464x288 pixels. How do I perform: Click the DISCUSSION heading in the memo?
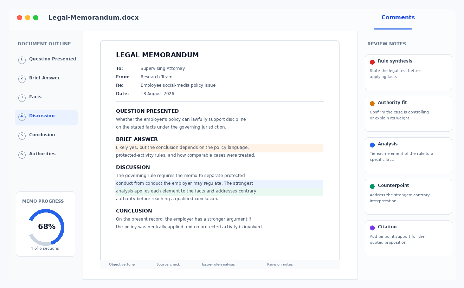point(133,168)
